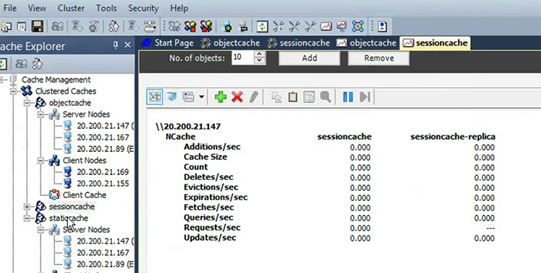The height and width of the screenshot is (273, 541).
Task: Click the cache icon with red badge
Action: 206,27
